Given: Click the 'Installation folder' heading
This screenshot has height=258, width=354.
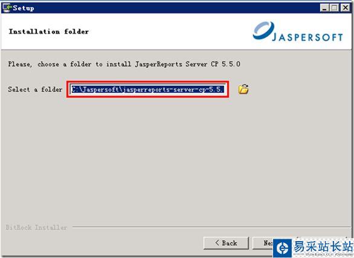Looking at the screenshot, I should [49, 31].
